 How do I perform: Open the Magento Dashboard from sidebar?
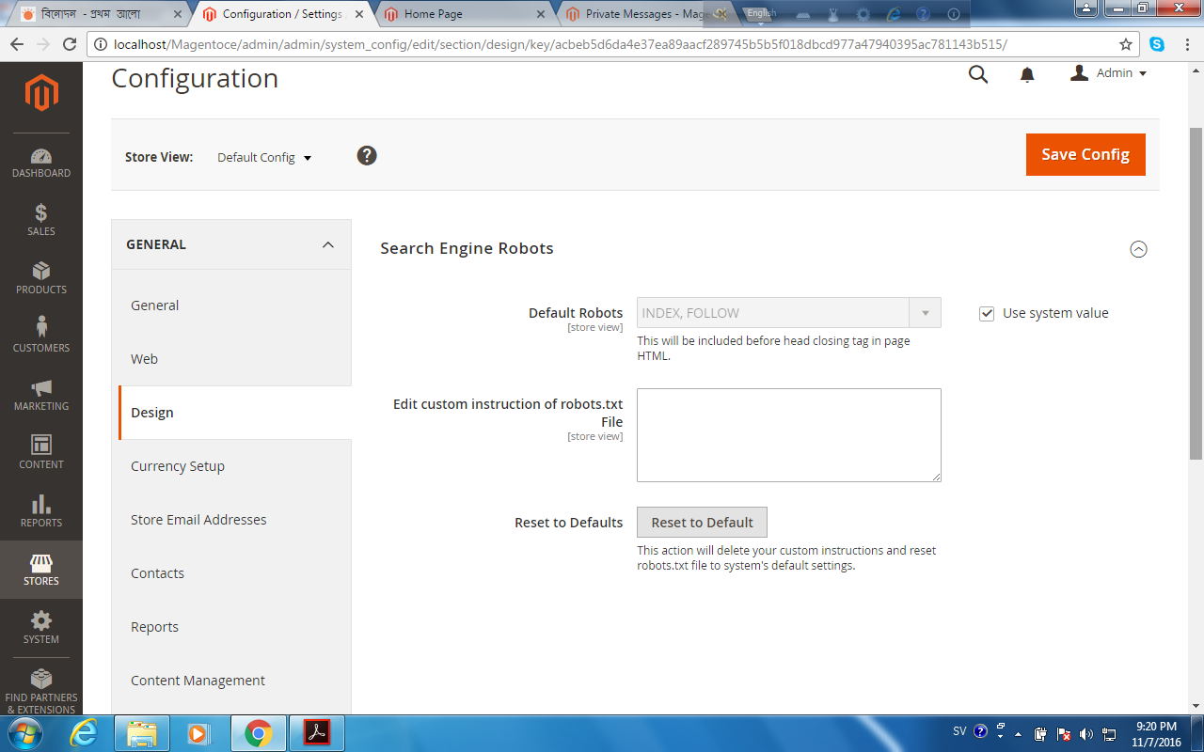click(x=41, y=162)
